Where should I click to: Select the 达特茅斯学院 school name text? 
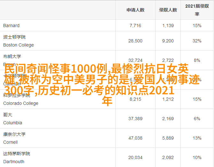17,154
